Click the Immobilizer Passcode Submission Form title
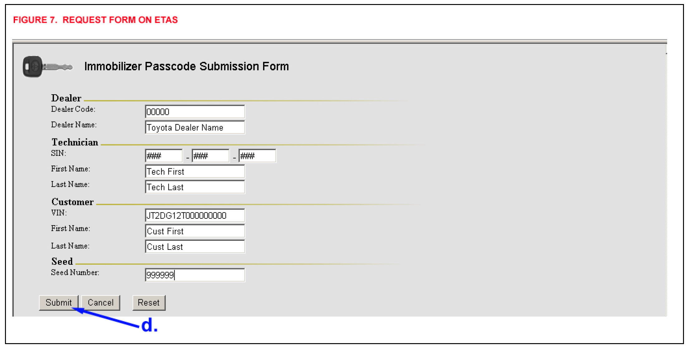 coord(186,66)
